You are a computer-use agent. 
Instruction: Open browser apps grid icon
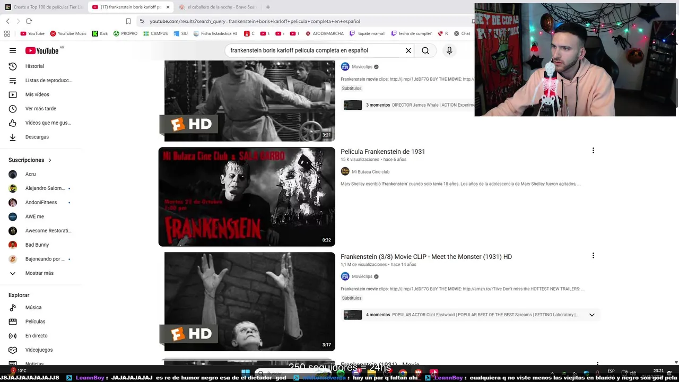tap(7, 33)
